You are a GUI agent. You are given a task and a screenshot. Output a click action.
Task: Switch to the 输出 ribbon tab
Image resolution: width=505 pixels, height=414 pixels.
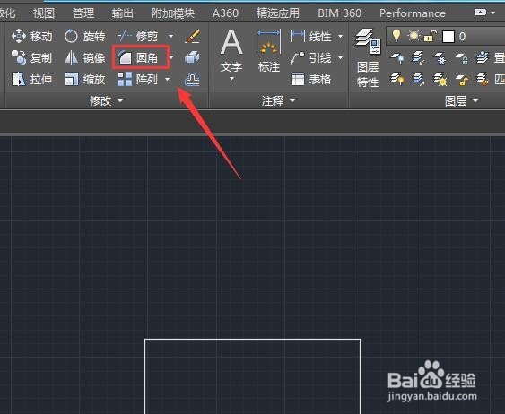(123, 13)
